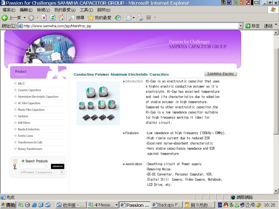Viewport: 279px width, 209px height.
Task: Open the Plastic Film Capacitors link
Action: tap(31, 110)
